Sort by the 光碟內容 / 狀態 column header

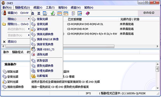click(x=139, y=19)
